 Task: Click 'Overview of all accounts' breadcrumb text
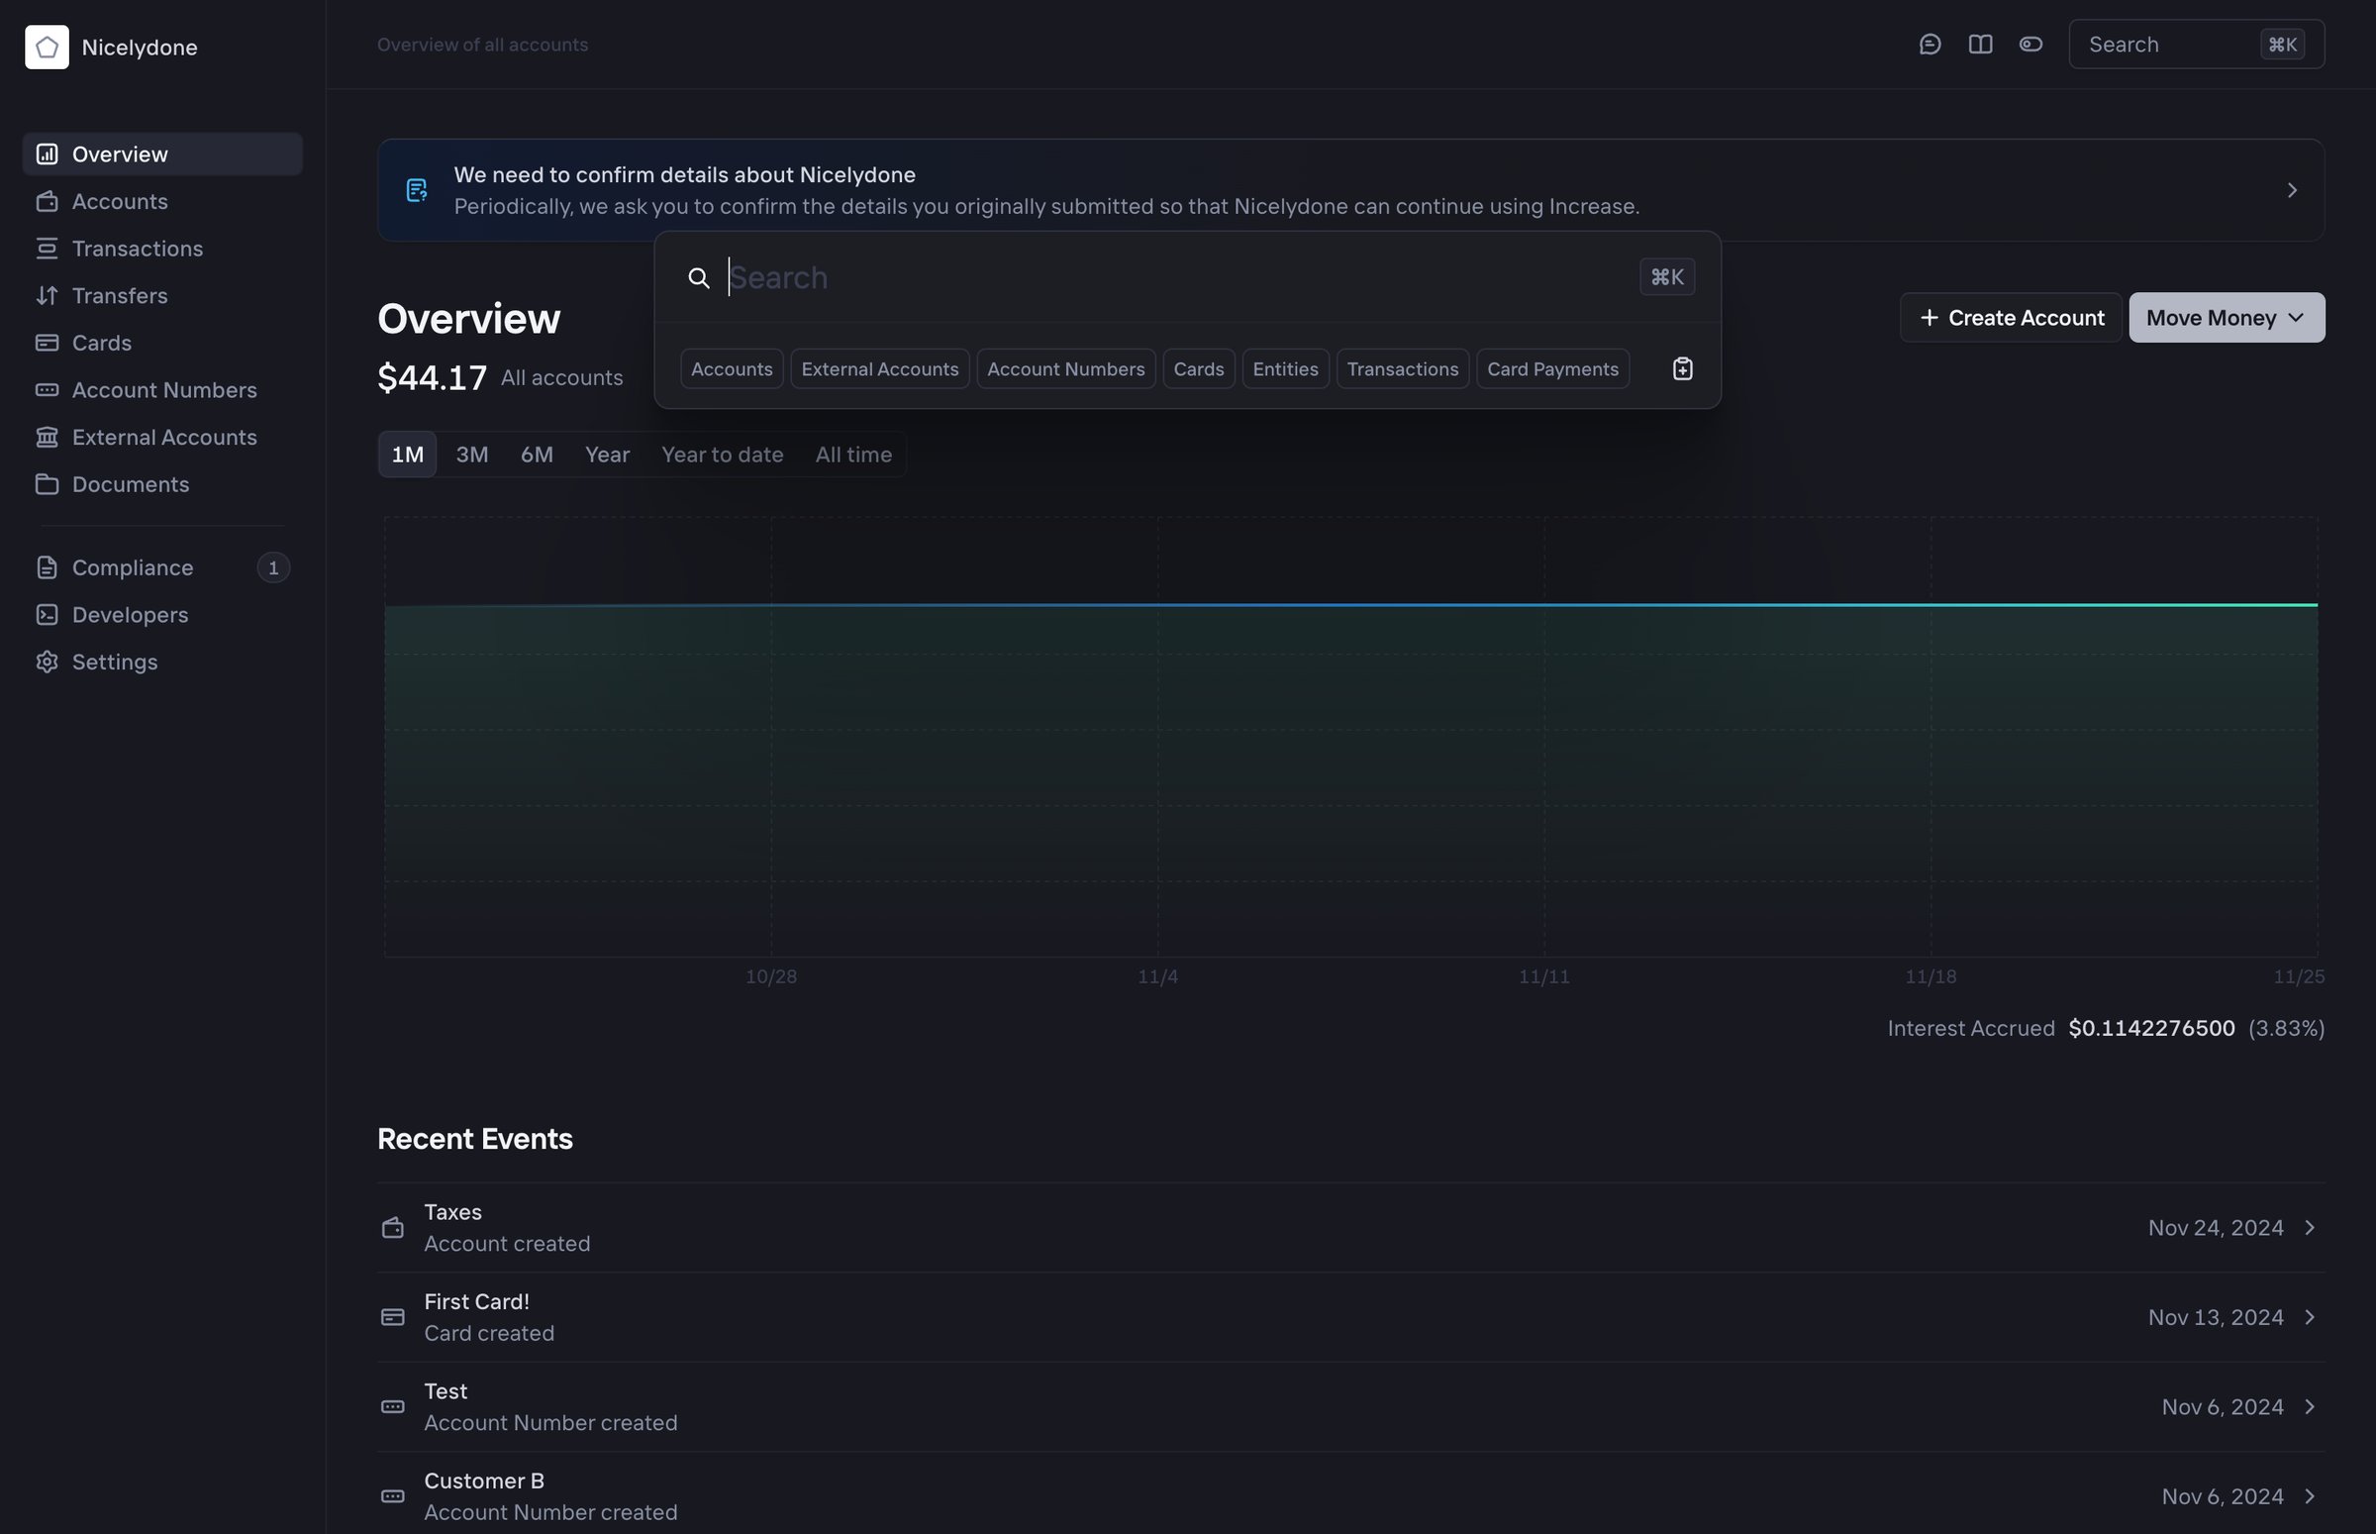tap(482, 45)
